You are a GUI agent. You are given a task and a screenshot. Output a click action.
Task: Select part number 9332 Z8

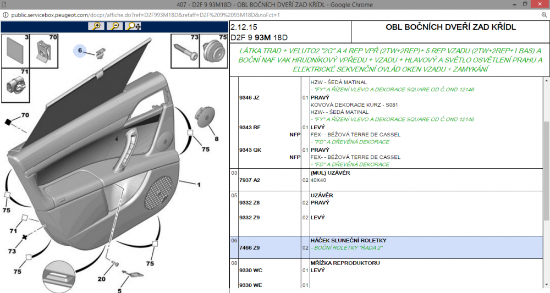click(249, 203)
